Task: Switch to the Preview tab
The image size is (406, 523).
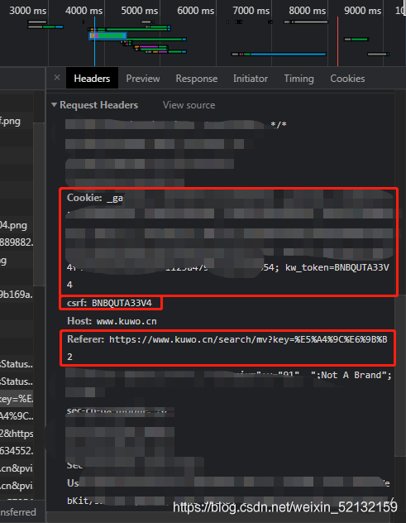Action: (x=143, y=79)
